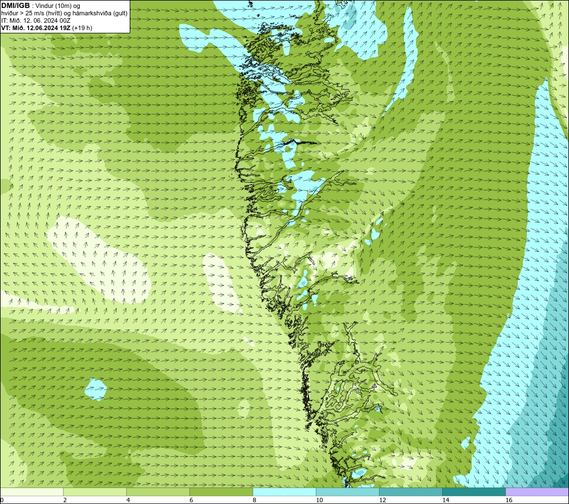Click the 8–10 m/s light cyan swatch
Screen dimensions: 569x504
coord(284,492)
